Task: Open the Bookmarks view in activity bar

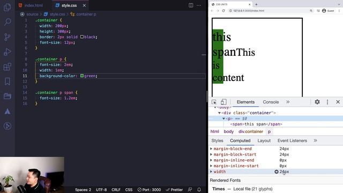Action: 7,81
